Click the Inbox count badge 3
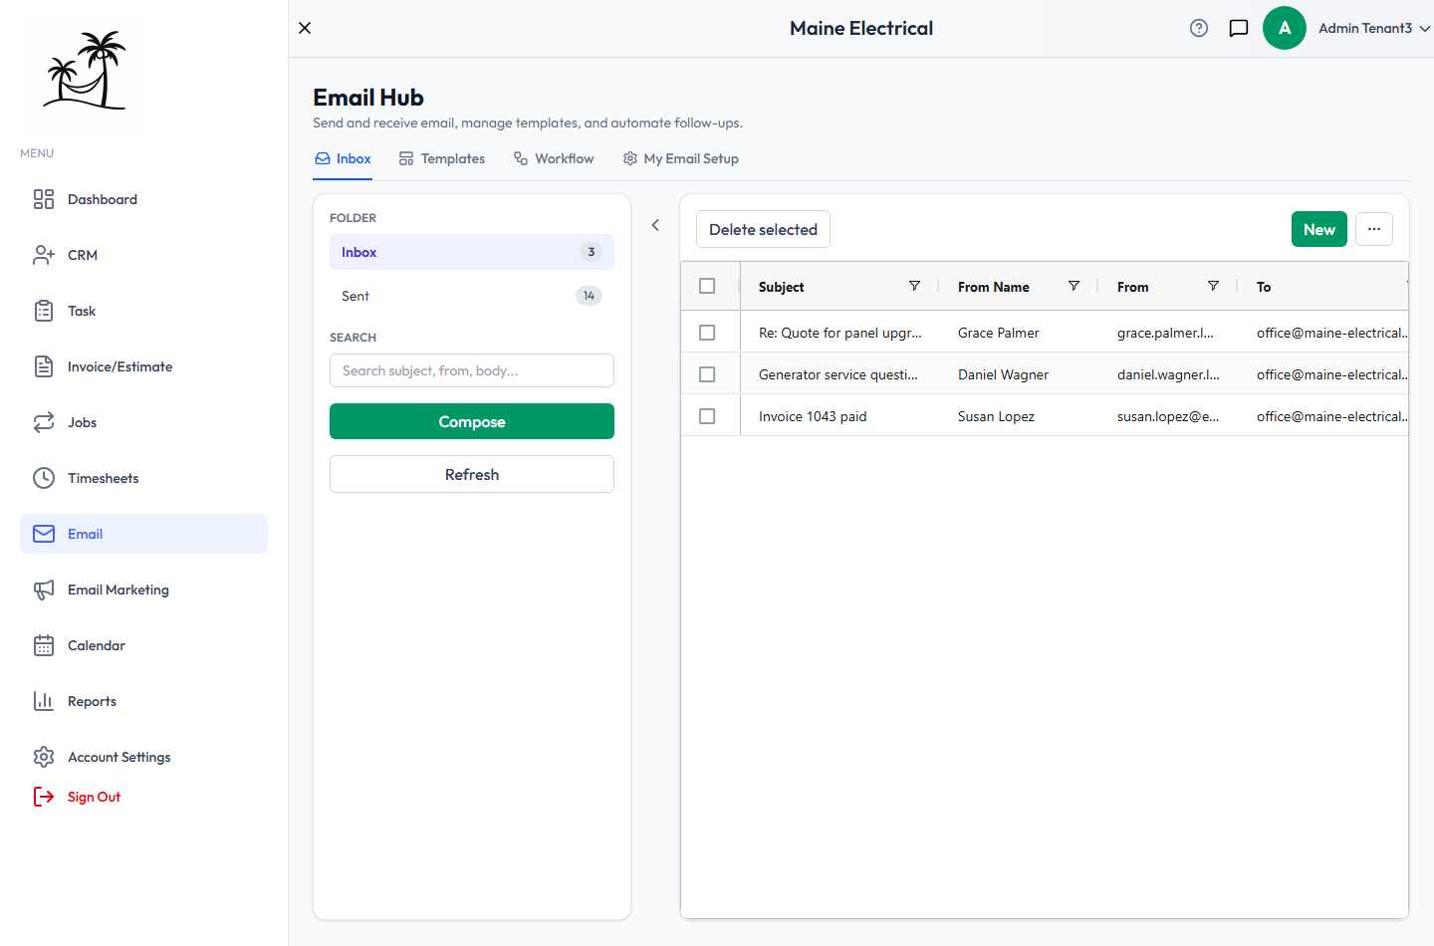The image size is (1434, 946). (x=591, y=252)
